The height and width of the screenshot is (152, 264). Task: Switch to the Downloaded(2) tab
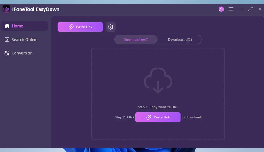180,40
